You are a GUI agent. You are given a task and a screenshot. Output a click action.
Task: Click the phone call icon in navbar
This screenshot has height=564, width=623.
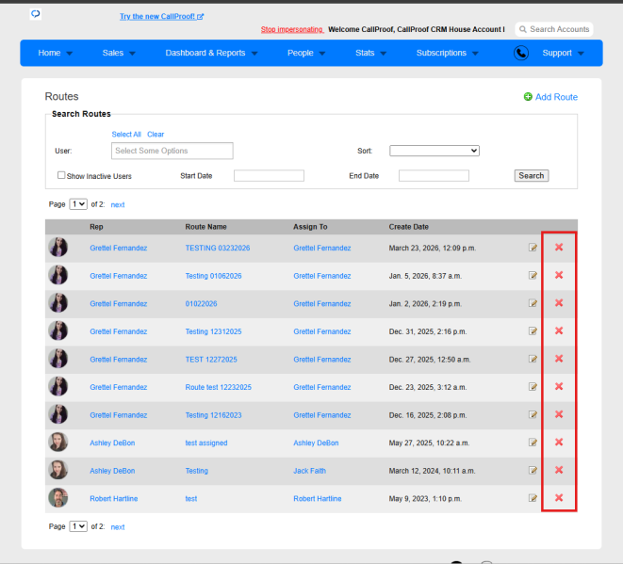(x=521, y=53)
